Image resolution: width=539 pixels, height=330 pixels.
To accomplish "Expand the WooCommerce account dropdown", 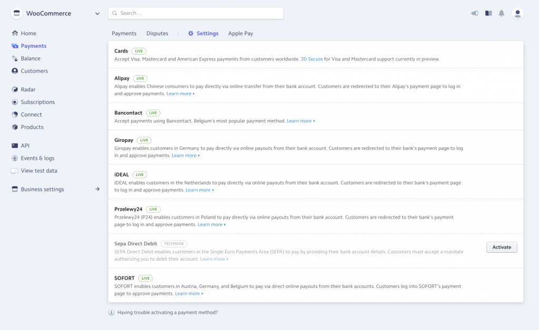I will pos(97,14).
